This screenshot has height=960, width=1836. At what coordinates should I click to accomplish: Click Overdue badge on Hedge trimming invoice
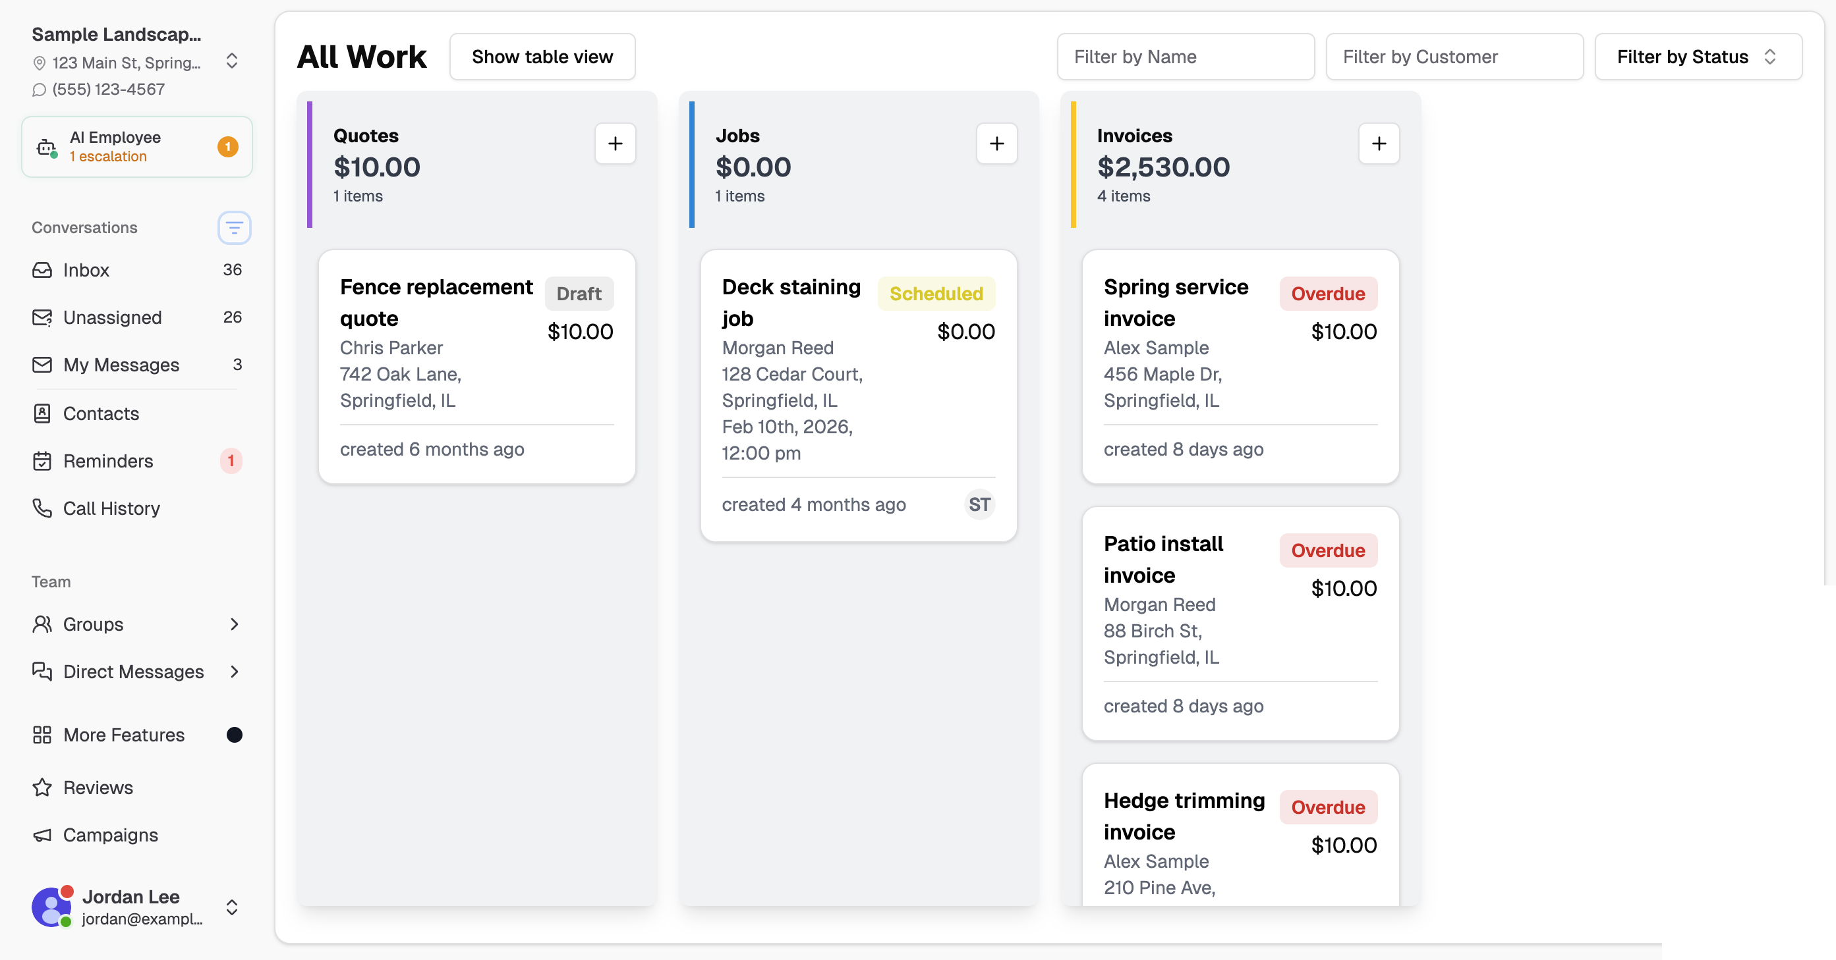(1329, 808)
